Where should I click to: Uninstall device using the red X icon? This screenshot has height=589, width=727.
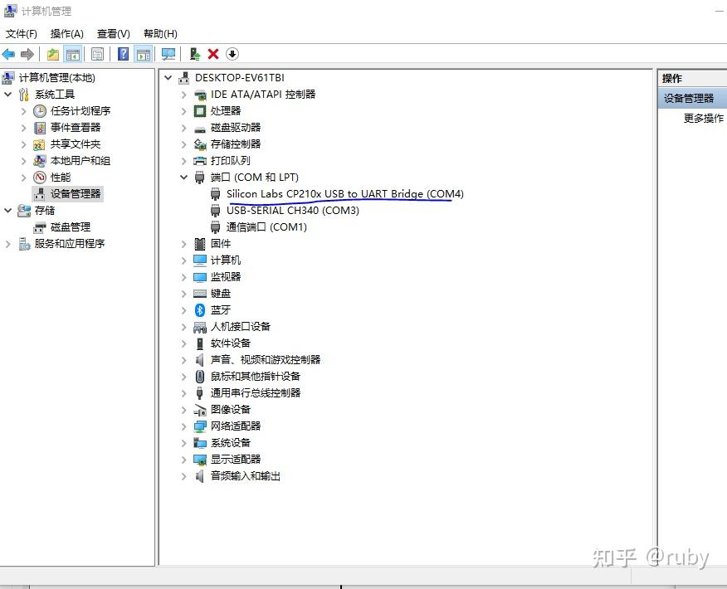213,54
